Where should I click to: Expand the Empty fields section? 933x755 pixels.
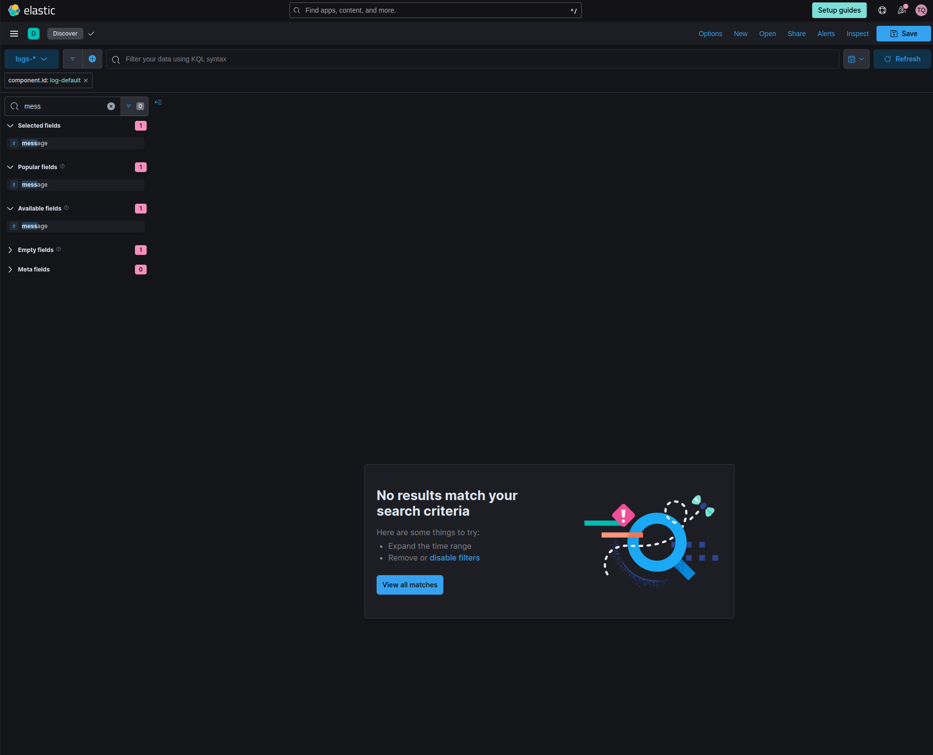click(x=10, y=250)
